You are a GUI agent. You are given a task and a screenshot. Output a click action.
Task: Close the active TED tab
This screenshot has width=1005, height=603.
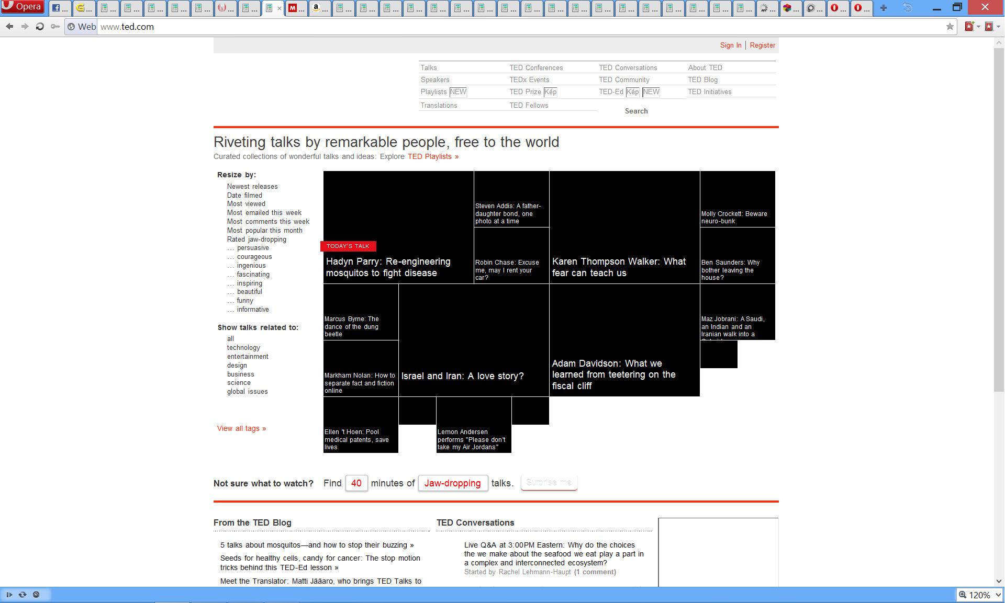click(x=280, y=8)
